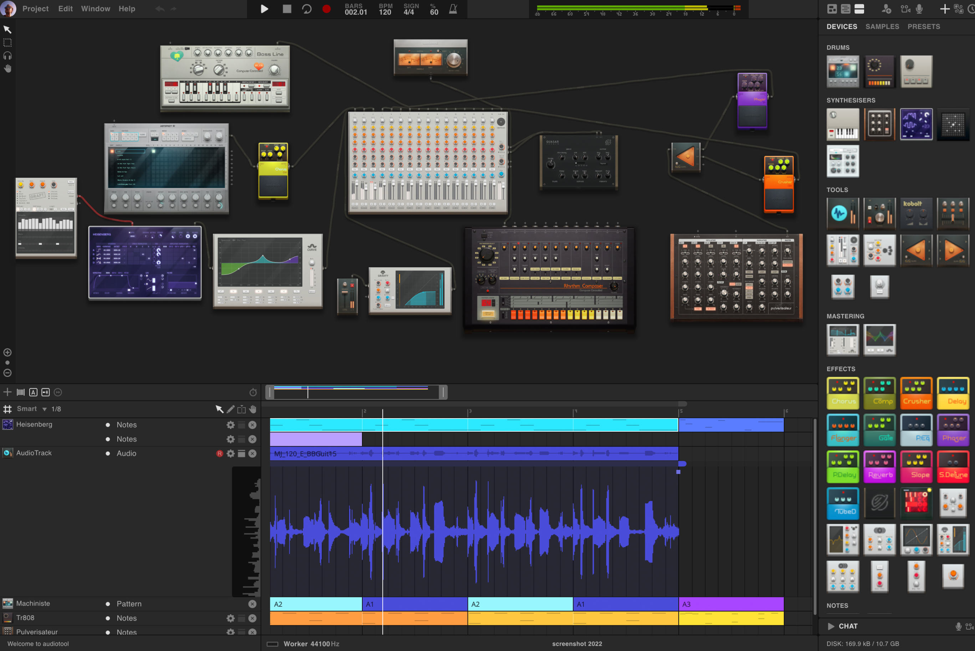Select the headphones preview tool in left sidebar

click(7, 56)
